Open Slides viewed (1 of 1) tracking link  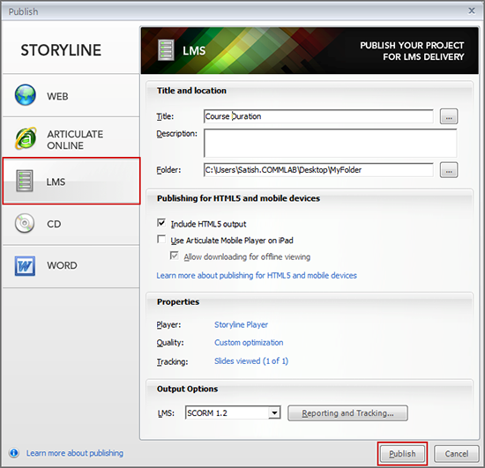coord(251,361)
